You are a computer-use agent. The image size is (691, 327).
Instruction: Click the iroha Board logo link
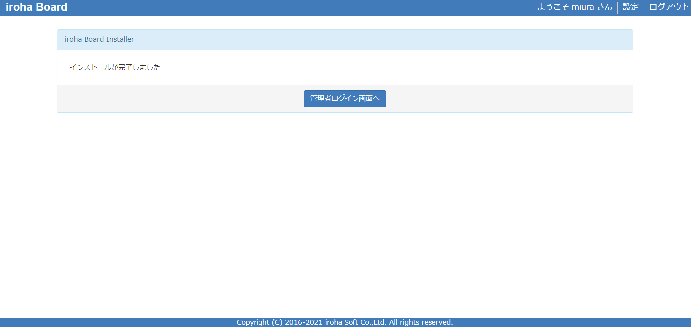[x=36, y=7]
